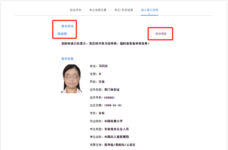
Task: Click the 修改信息 button
Action: coord(161,34)
